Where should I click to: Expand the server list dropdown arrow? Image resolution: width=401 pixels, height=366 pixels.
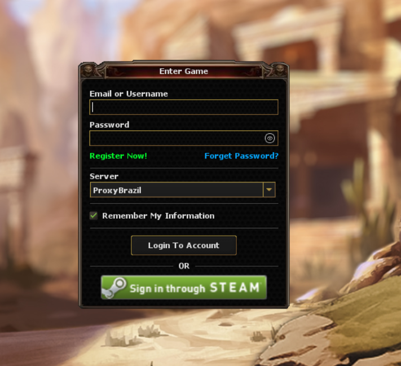coord(269,189)
